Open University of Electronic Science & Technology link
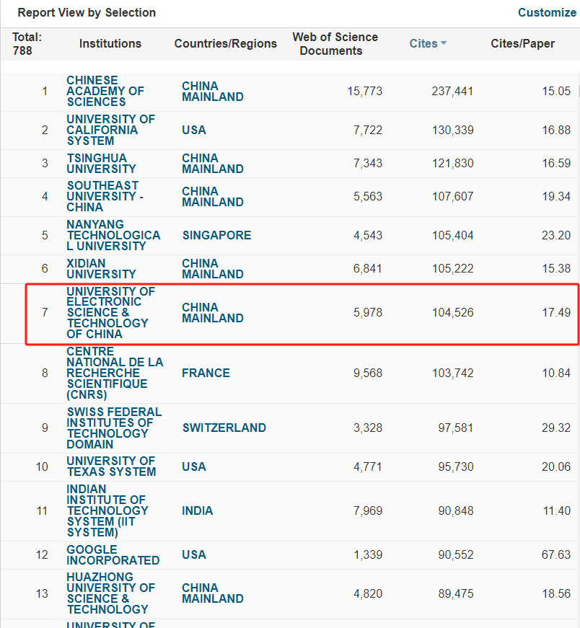The height and width of the screenshot is (628, 580). (110, 312)
